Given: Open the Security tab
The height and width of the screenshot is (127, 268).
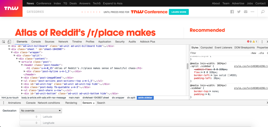Looking at the screenshot, I should point(120,42).
